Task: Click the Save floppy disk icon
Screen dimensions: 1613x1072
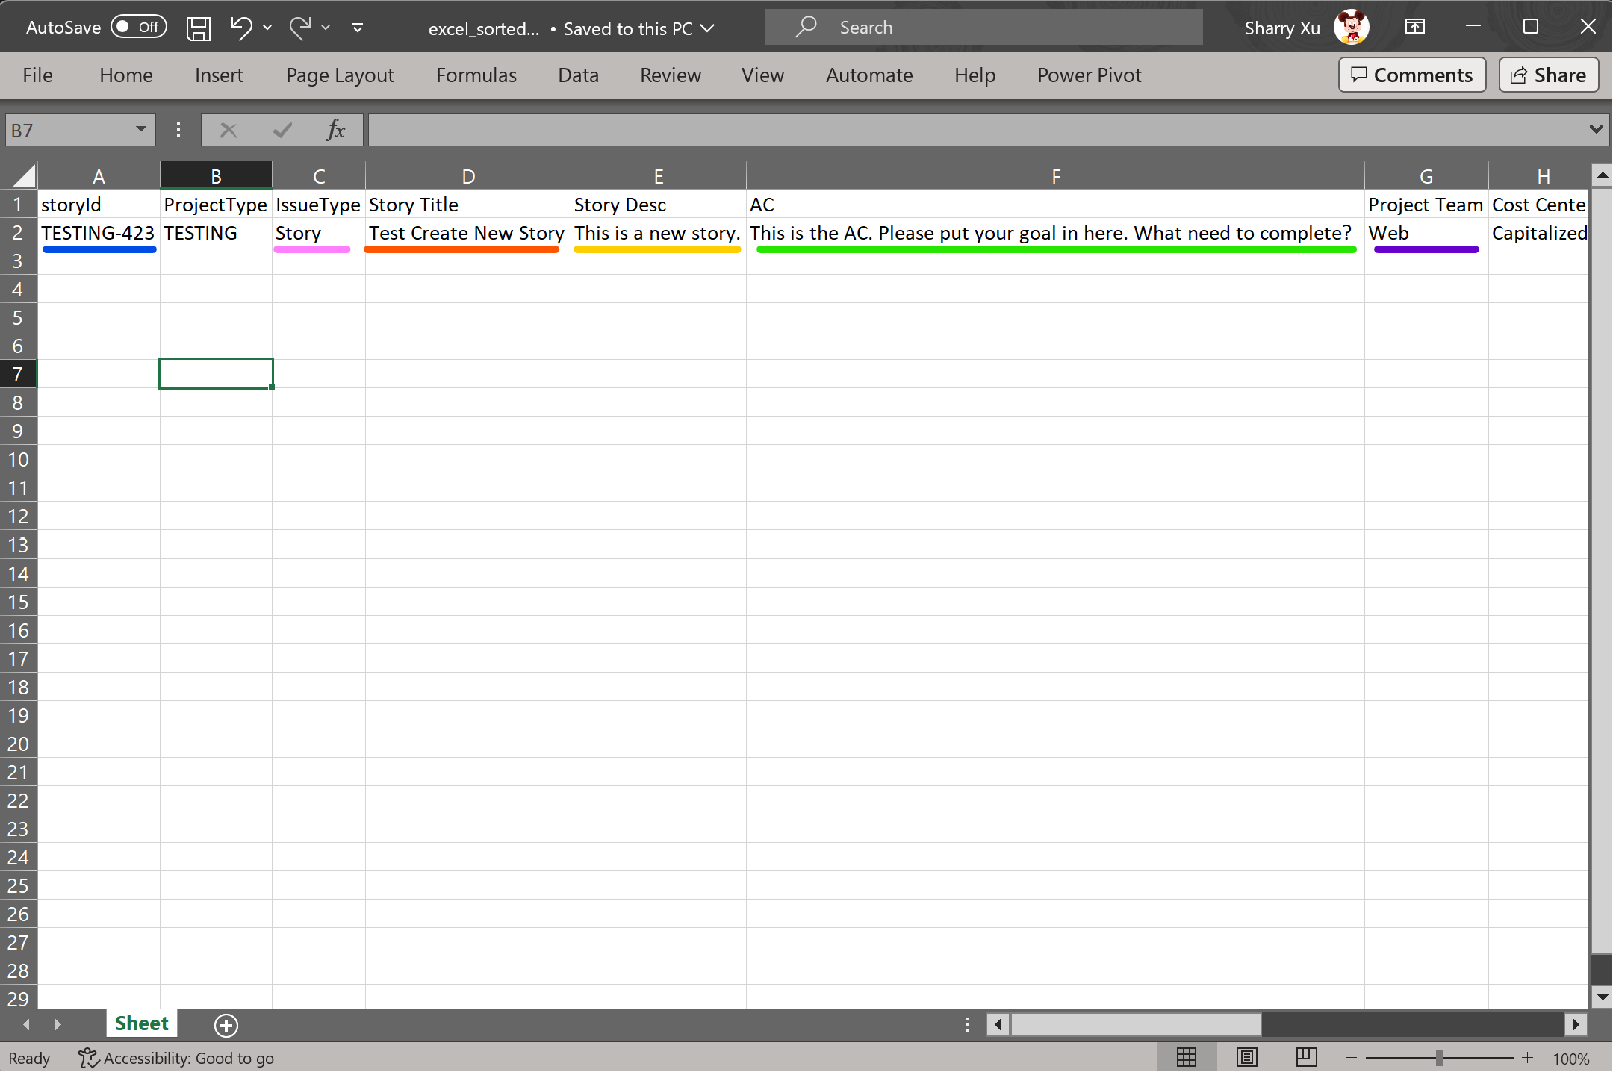Action: pos(199,28)
